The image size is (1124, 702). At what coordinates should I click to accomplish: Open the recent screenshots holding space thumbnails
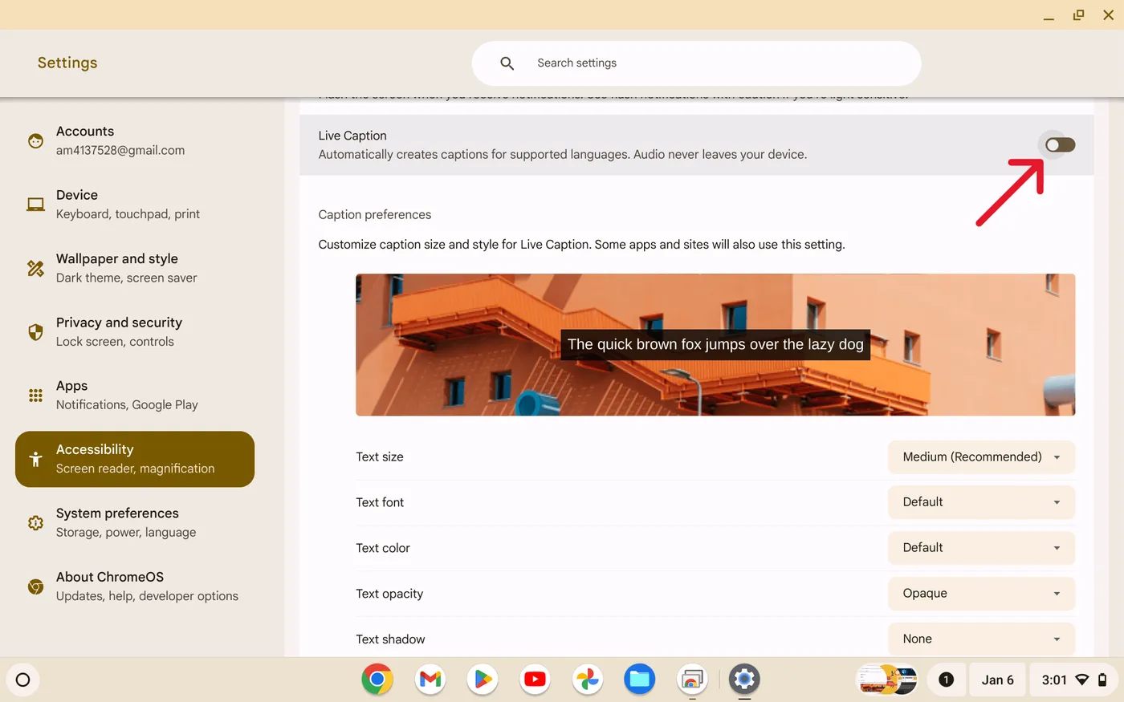coord(887,680)
